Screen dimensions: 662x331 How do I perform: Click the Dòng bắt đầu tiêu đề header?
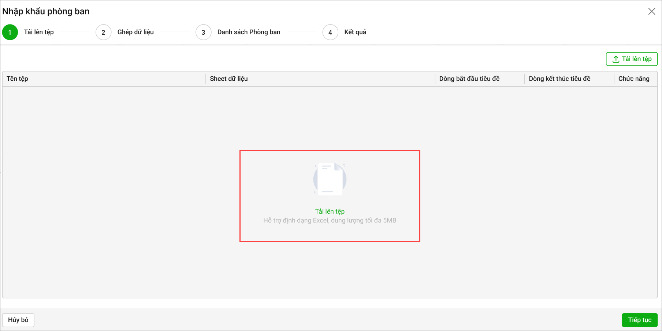[469, 79]
